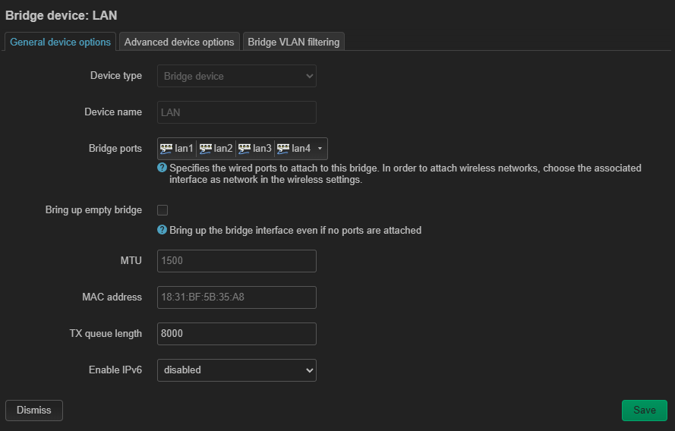The height and width of the screenshot is (431, 675).
Task: Click the Bridge ports help icon
Action: (162, 168)
